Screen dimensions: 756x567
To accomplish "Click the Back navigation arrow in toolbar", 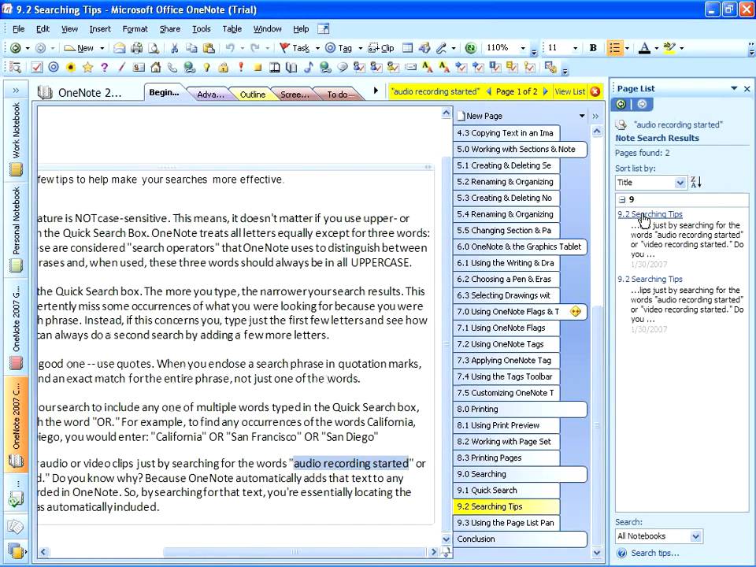I will pos(16,48).
